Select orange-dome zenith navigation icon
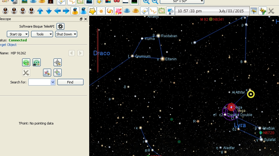Image resolution: width=279 pixels, height=156 pixels. coord(75,11)
